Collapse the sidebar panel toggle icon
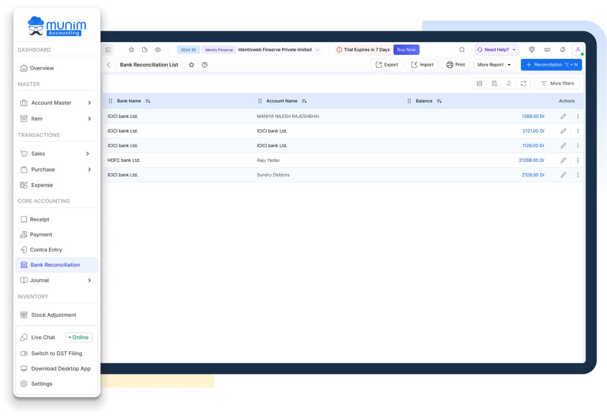This screenshot has width=607, height=416. tap(108, 50)
